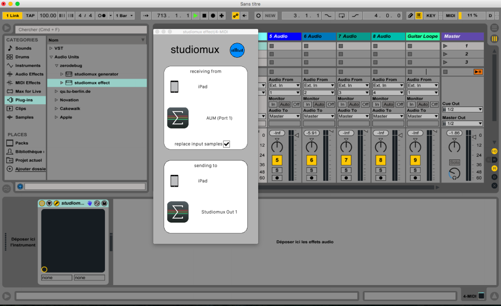This screenshot has height=306, width=501.
Task: Adjust the master cue volume knob
Action: pyautogui.click(x=454, y=174)
